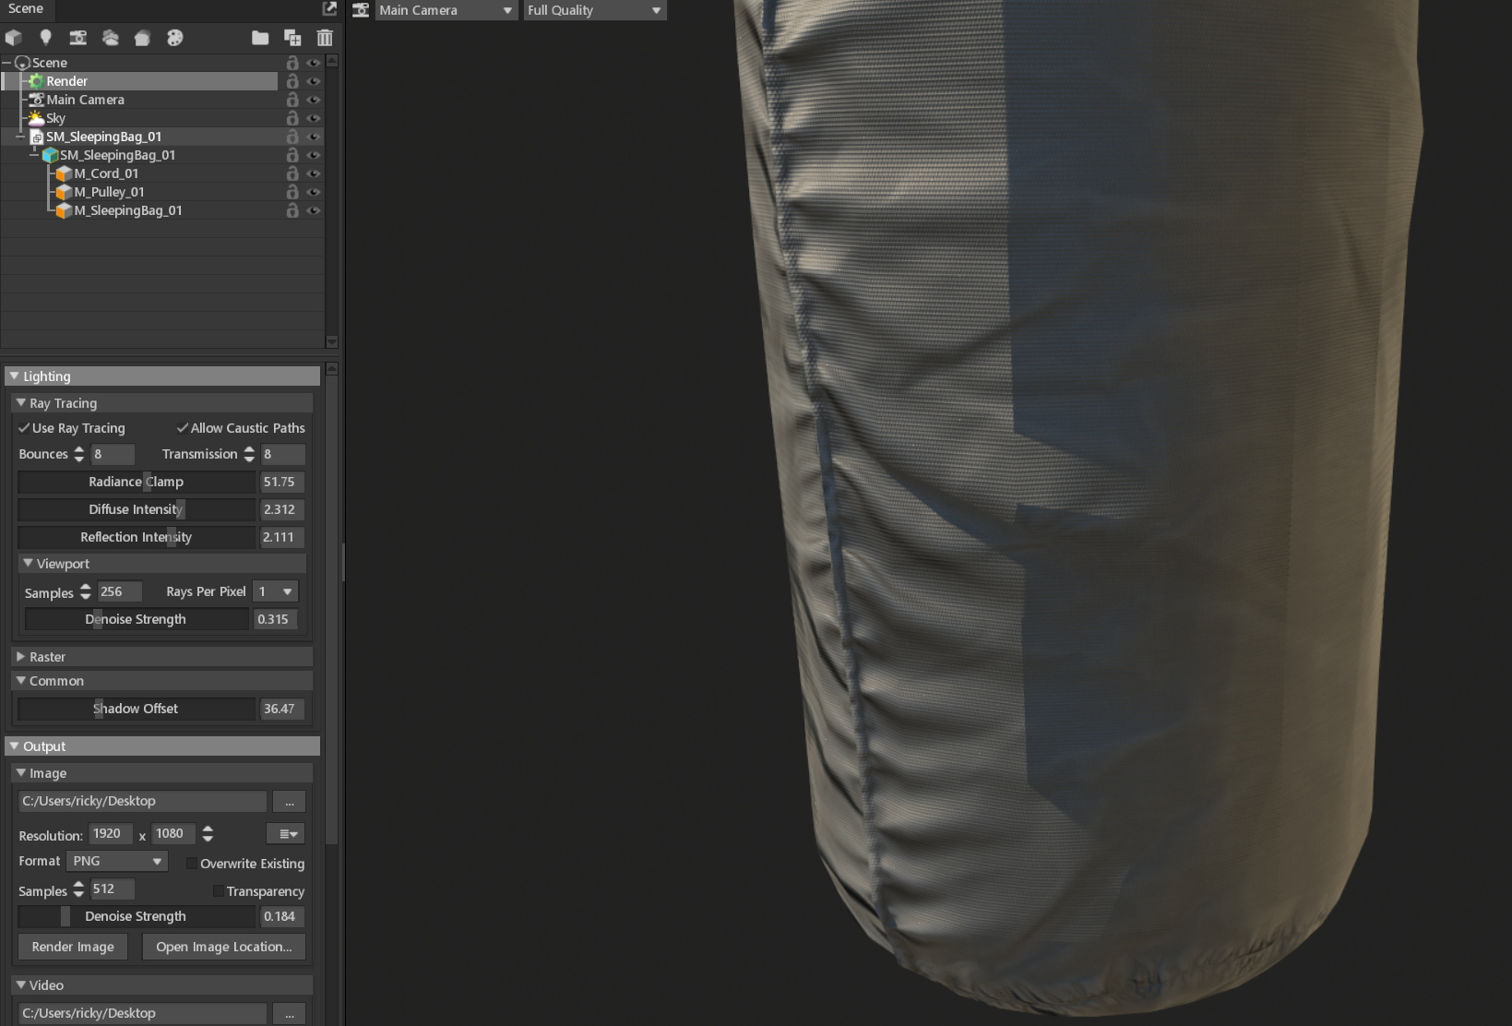Open the PNG format dropdown
Viewport: 1512px width, 1026px height.
(116, 861)
